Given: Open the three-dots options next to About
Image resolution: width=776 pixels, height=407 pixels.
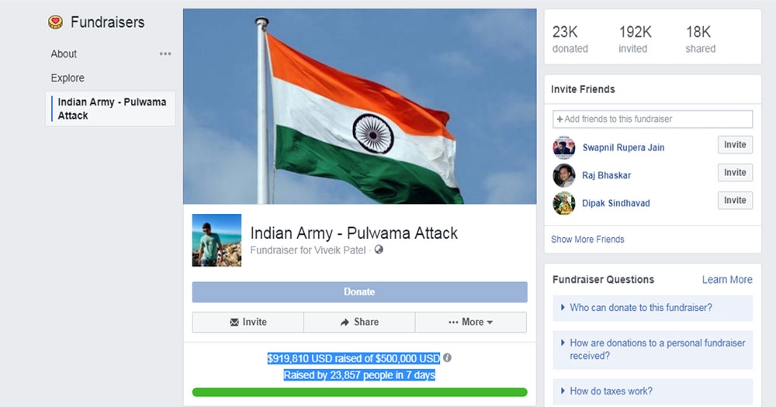Looking at the screenshot, I should [165, 53].
